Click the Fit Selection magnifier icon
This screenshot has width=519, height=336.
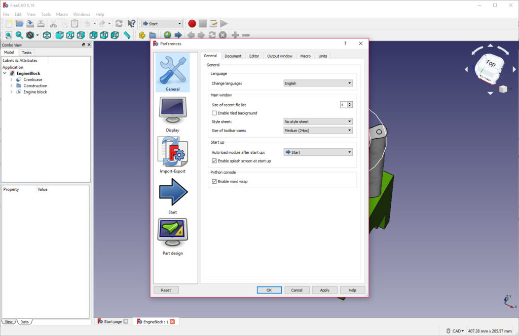(19, 35)
